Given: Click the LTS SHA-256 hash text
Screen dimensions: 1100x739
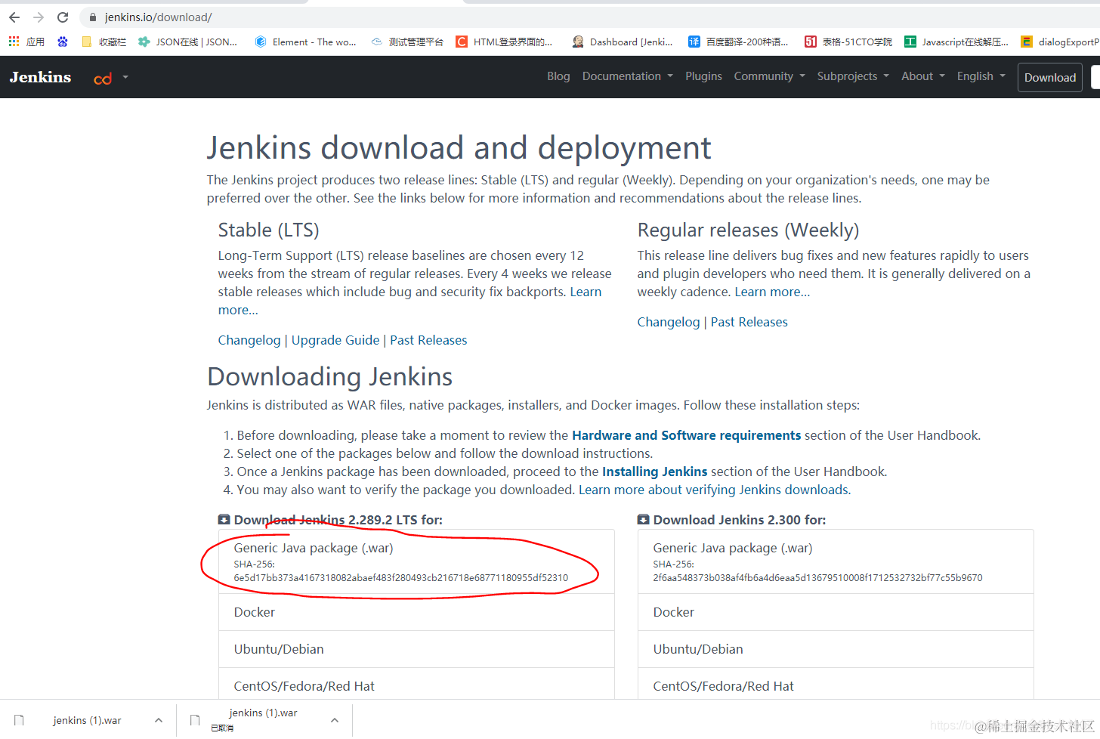Looking at the screenshot, I should click(400, 578).
